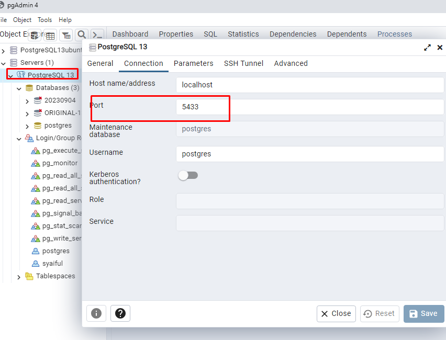
Task: Click the Close button
Action: tap(336, 313)
